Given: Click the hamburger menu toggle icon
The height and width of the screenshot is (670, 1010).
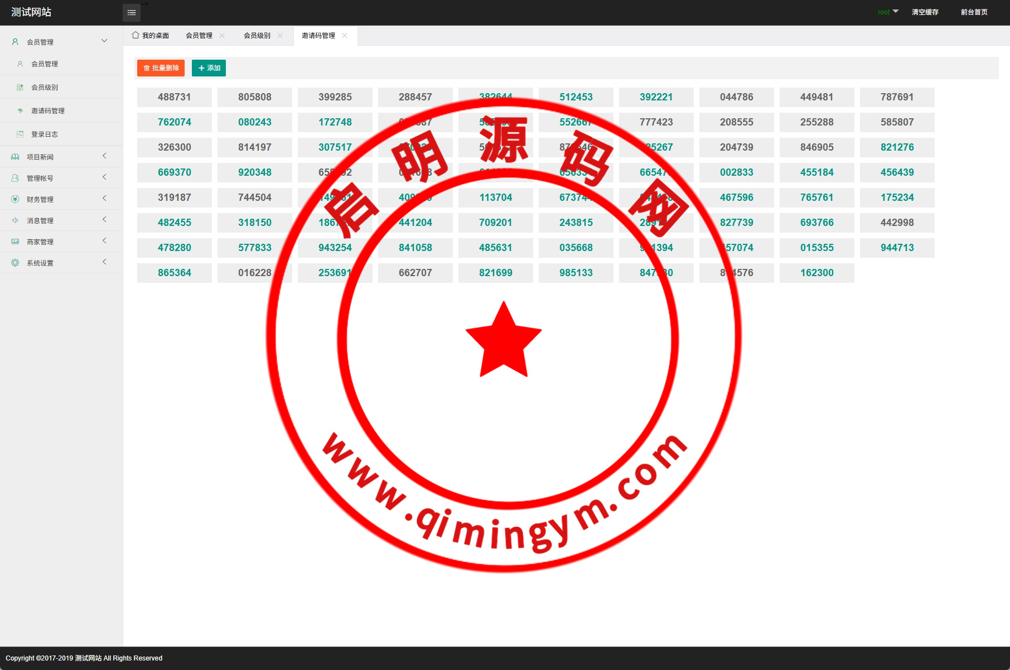Looking at the screenshot, I should (132, 13).
